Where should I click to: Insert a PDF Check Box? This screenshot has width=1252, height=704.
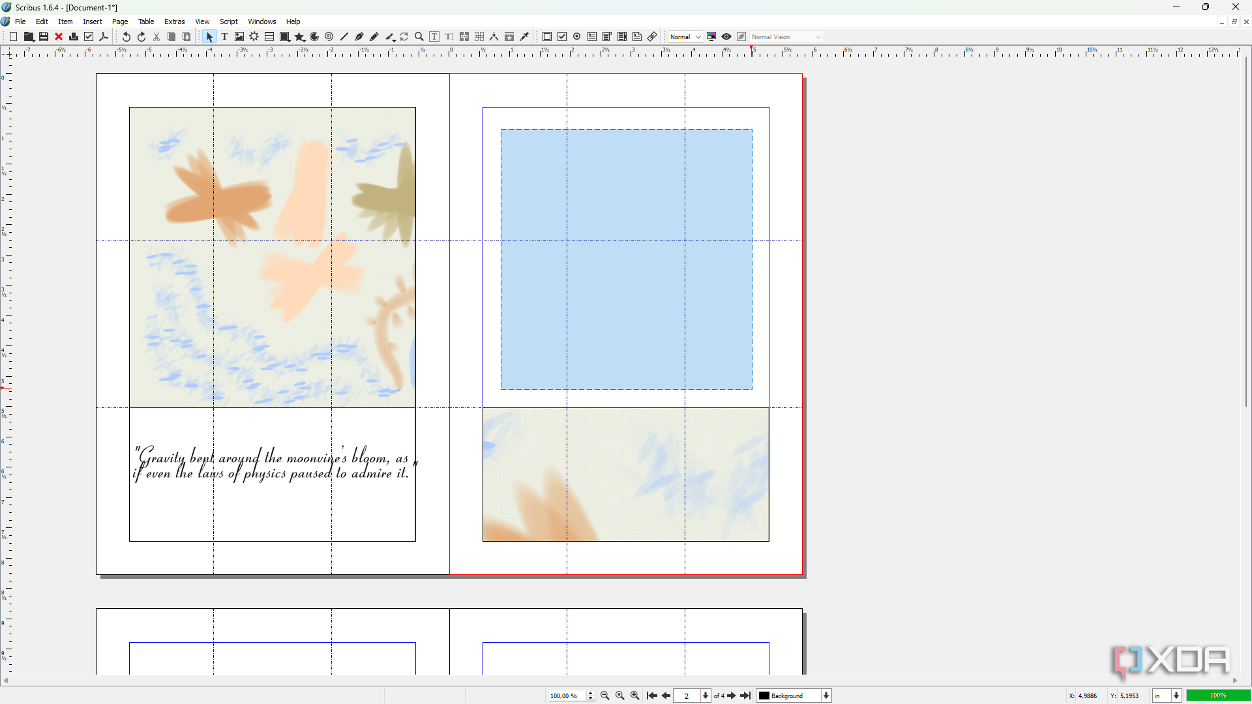[x=562, y=37]
